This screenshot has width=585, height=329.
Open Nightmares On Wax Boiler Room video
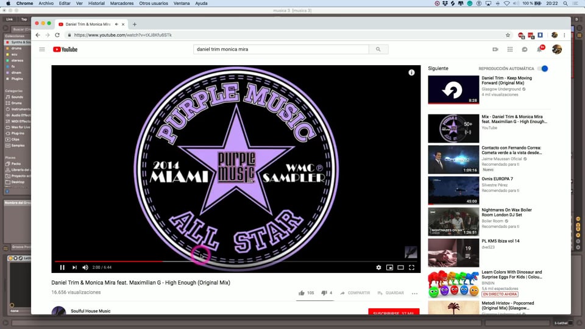506,212
